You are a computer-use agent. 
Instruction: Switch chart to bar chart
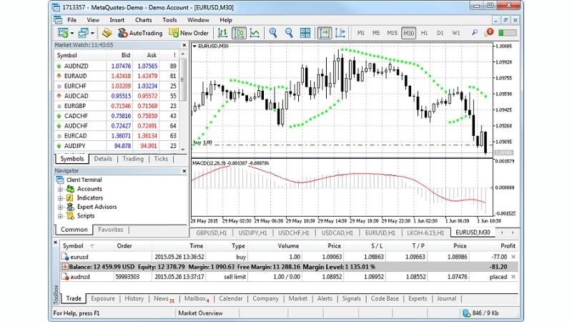pos(222,33)
